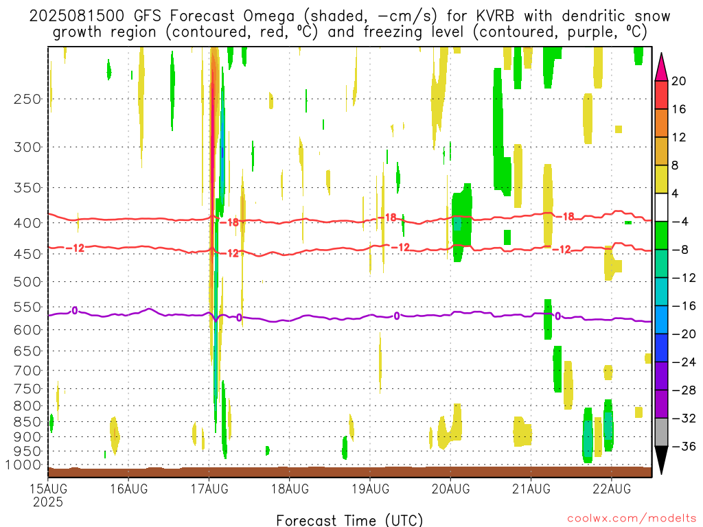
Task: Click the white swatch between 4 and -4
Action: 661,207
